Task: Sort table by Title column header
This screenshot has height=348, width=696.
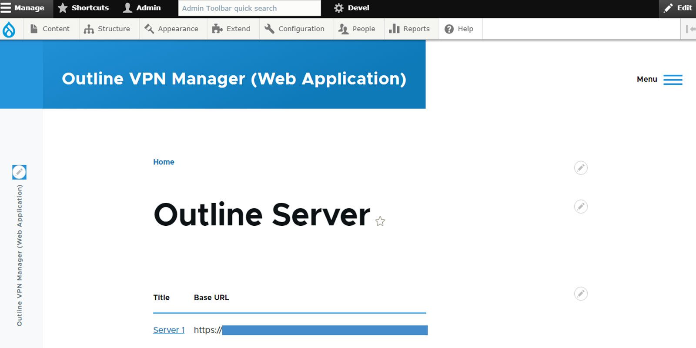Action: pyautogui.click(x=161, y=298)
